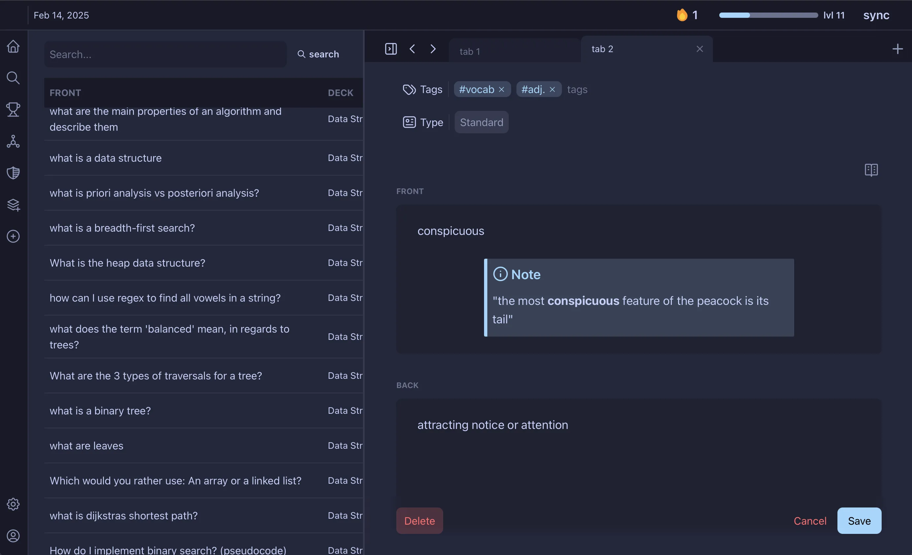
Task: Open the Home view from the sidebar
Action: coord(13,46)
